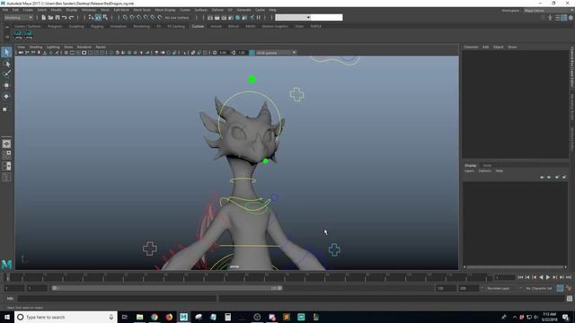
Task: Click Play Forwards button
Action: click(x=548, y=277)
